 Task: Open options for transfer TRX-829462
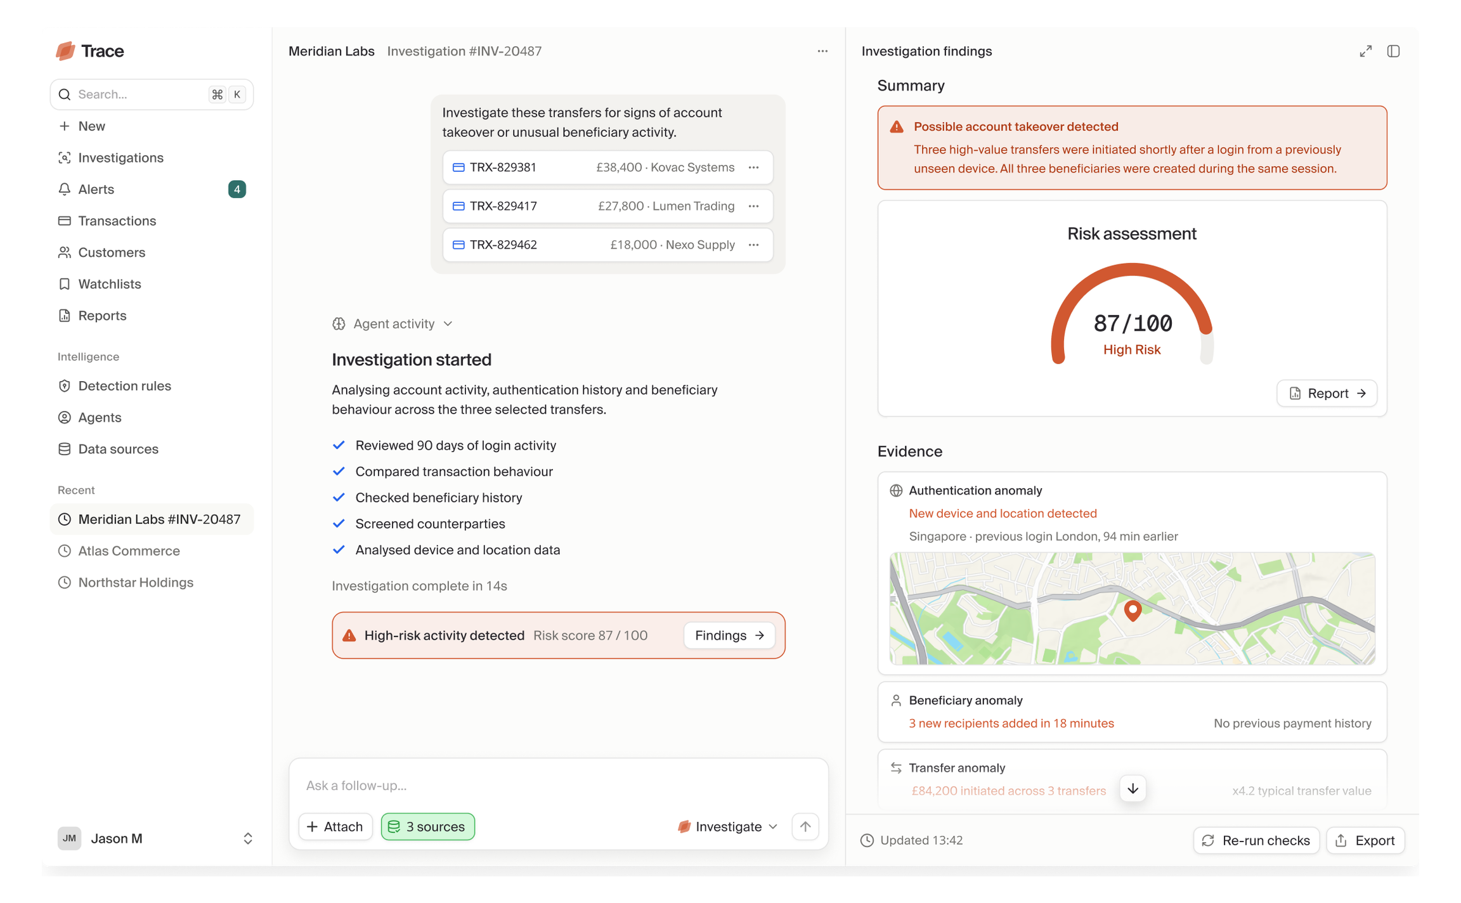pos(753,245)
